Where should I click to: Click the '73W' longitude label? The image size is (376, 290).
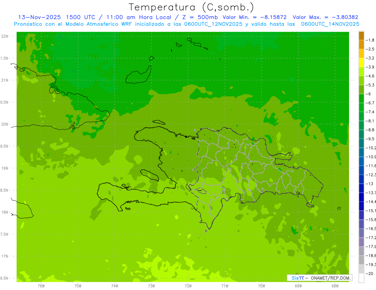click(x=151, y=286)
